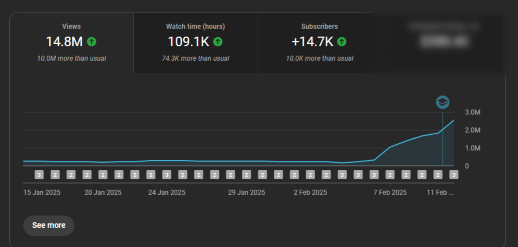Image resolution: width=518 pixels, height=247 pixels.
Task: Switch to the Views tab
Action: coord(71,42)
